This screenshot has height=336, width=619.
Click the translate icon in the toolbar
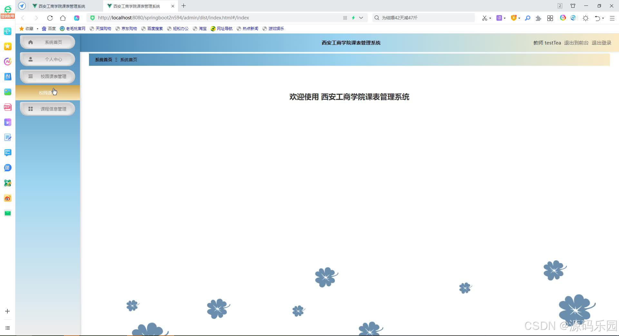pos(500,18)
